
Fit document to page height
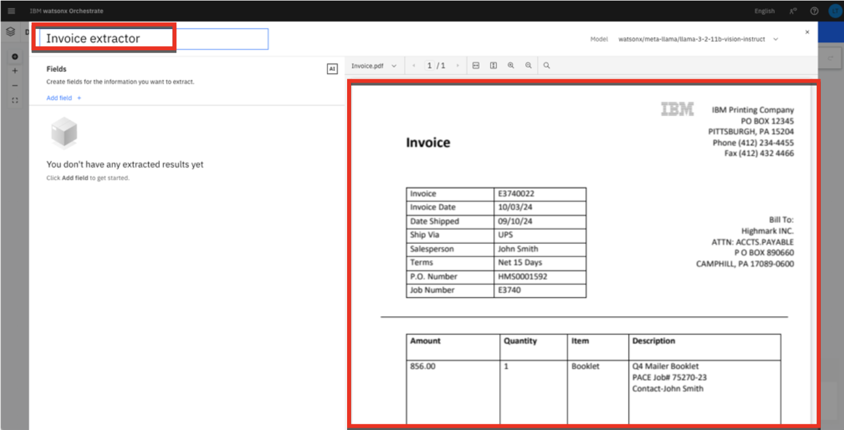pyautogui.click(x=493, y=66)
